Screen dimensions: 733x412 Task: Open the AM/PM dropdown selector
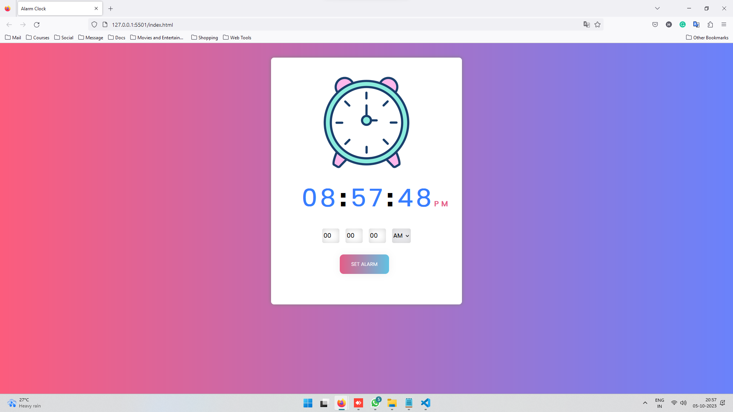pos(401,236)
